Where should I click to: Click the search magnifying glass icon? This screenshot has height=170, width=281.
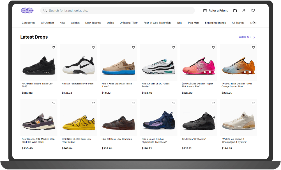pos(45,10)
